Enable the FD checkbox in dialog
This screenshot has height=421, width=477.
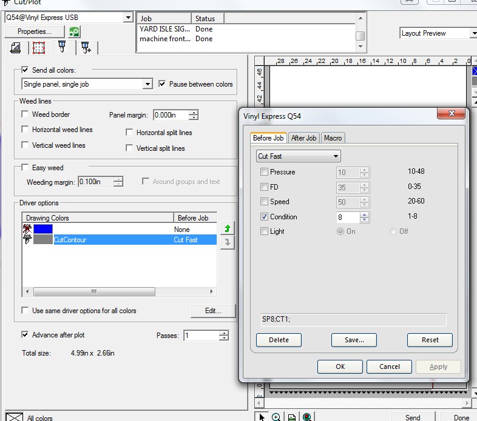(x=264, y=187)
